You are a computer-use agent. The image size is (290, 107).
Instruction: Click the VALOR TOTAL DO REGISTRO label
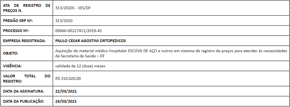coord(27,78)
